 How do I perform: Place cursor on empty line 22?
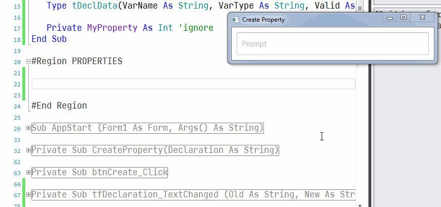(x=192, y=84)
